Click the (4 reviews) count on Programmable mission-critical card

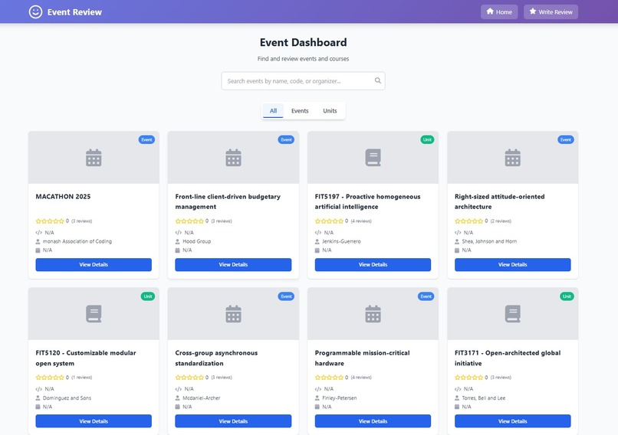coord(361,378)
